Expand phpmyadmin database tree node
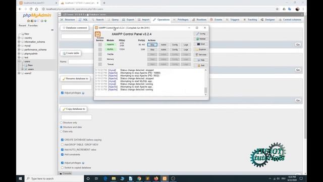The height and width of the screenshot is (182, 323). 19,54
